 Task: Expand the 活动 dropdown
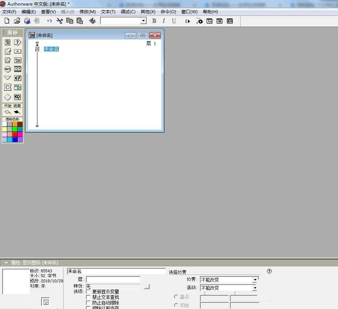(255, 288)
